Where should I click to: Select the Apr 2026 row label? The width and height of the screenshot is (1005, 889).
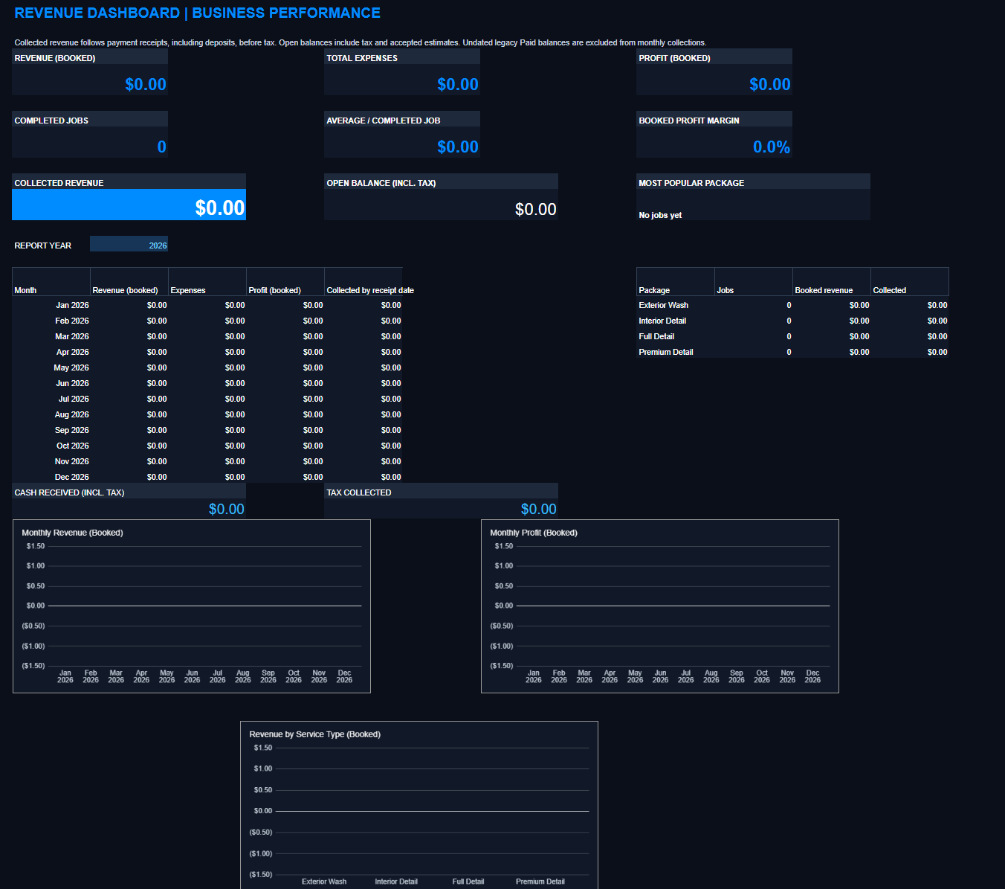pos(73,352)
